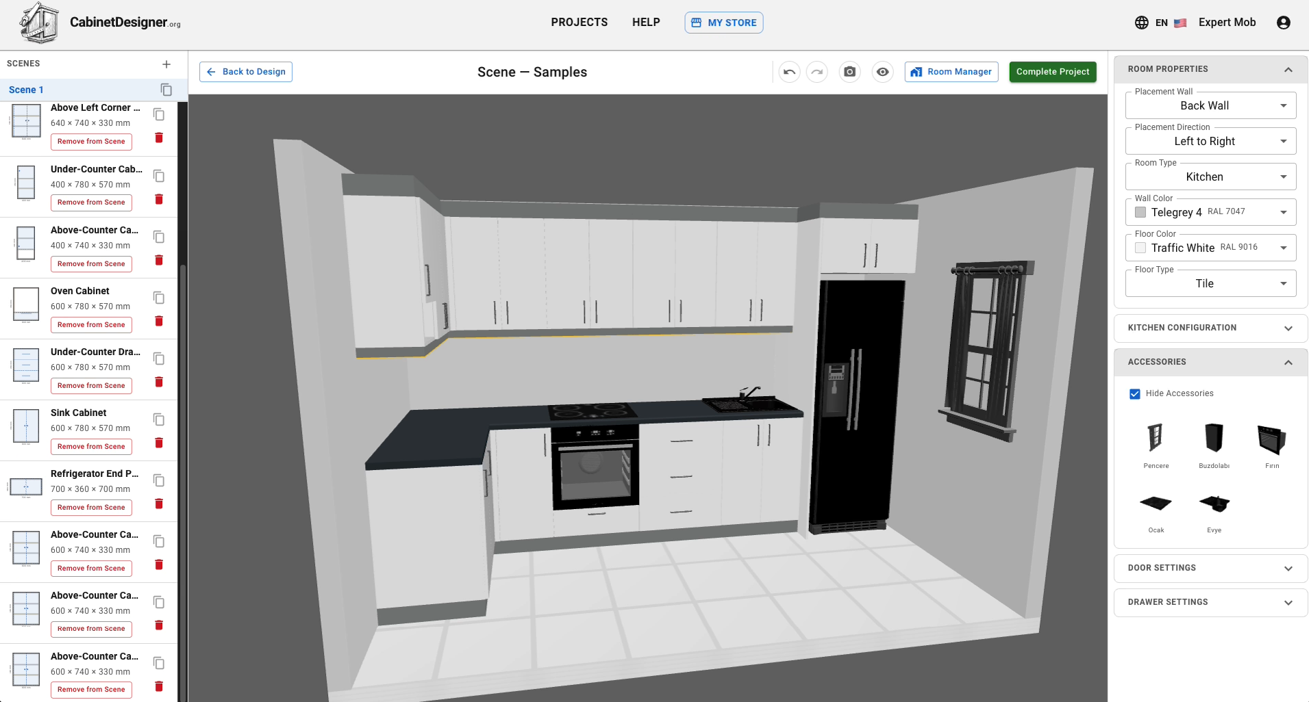Open the Floor Type dropdown
This screenshot has height=702, width=1309.
click(x=1210, y=283)
